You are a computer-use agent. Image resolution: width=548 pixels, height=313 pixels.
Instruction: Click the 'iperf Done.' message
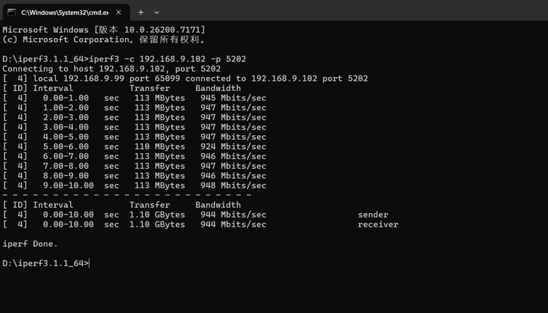[30, 244]
